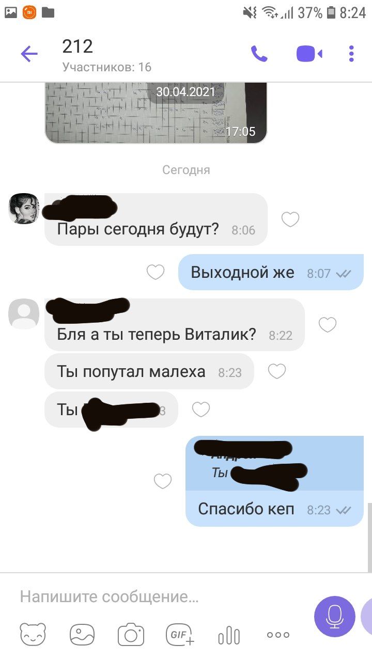Tap the "Напишите сообщение…" input field
The height and width of the screenshot is (661, 372).
pos(160,597)
